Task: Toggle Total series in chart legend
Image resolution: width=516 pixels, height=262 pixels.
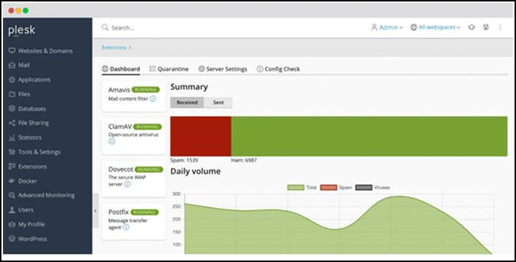Action: (302, 187)
